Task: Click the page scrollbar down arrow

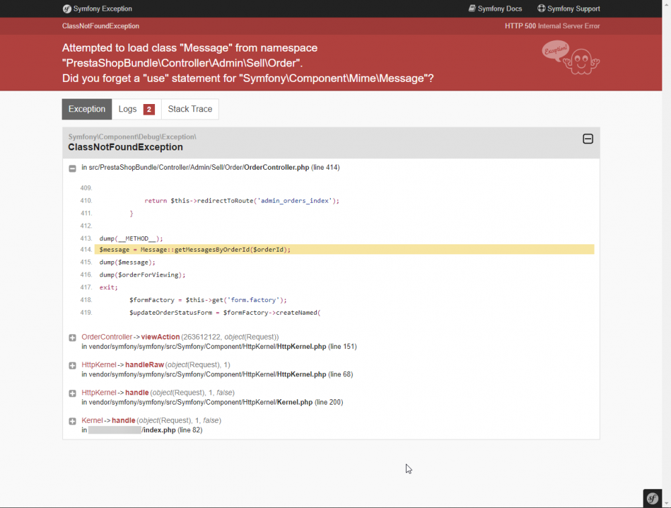Action: (x=666, y=504)
